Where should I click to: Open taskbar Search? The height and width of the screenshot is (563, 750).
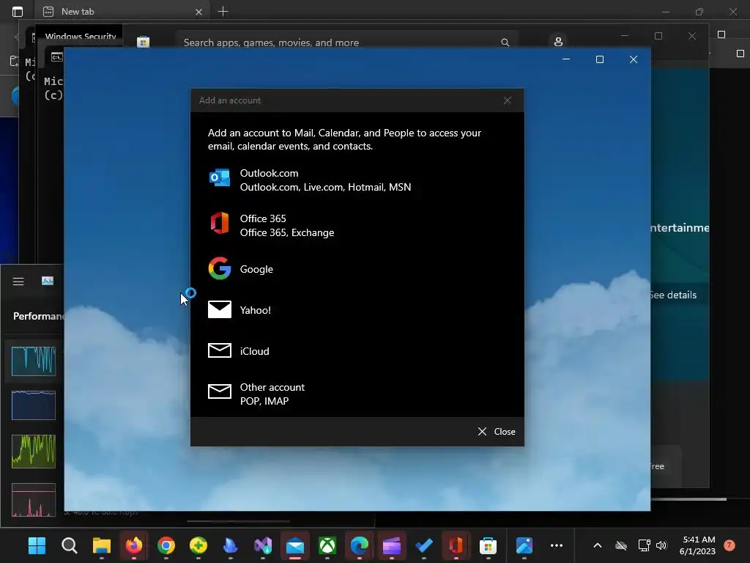(x=70, y=545)
